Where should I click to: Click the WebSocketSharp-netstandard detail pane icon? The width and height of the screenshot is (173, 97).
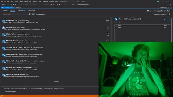tap(116, 19)
